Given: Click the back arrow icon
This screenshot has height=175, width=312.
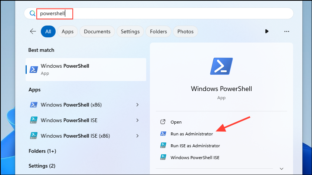Looking at the screenshot, I should 33,31.
